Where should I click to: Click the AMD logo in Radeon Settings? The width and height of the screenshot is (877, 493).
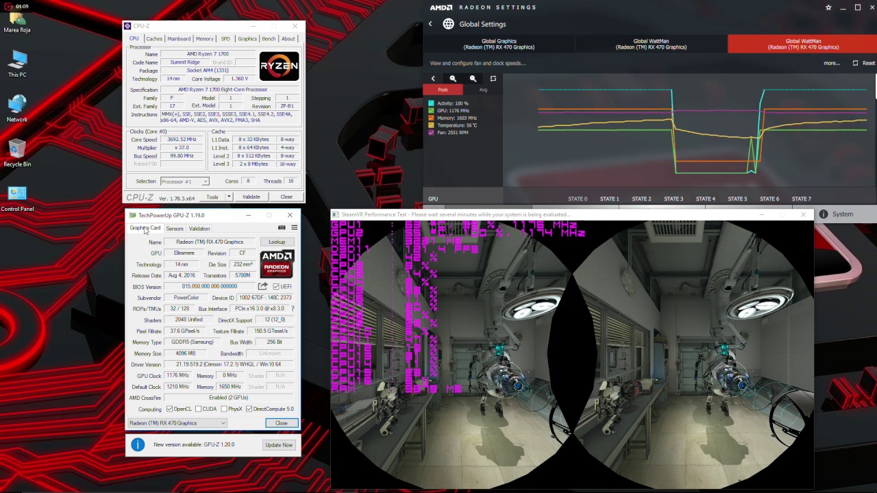[x=441, y=8]
